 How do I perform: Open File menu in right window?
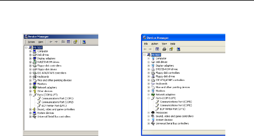[x=146, y=44]
